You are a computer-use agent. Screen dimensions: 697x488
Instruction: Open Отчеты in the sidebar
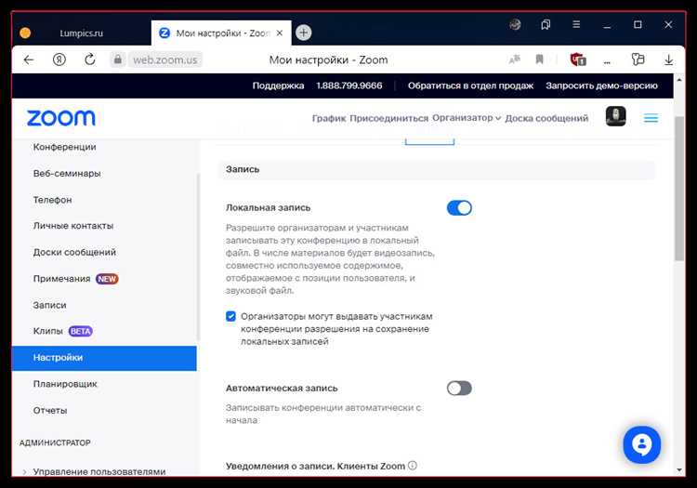[x=50, y=410]
